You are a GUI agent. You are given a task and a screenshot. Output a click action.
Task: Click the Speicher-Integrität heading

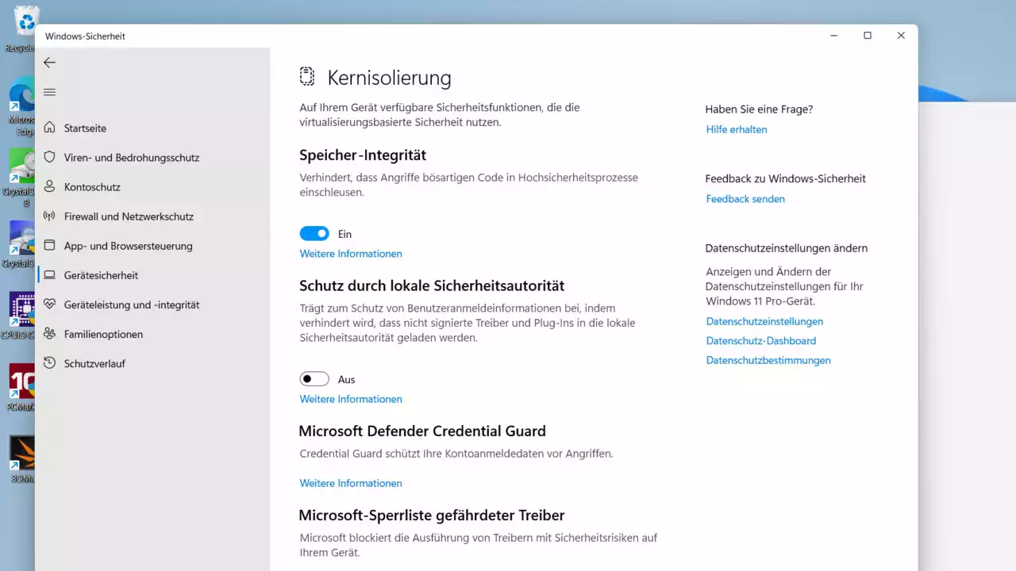(x=363, y=155)
